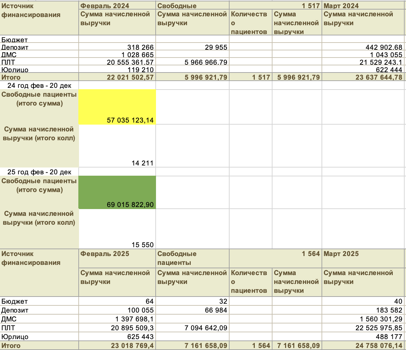406x350 pixels.
Task: Select the ДМС value 1 028 665
Action: point(117,54)
